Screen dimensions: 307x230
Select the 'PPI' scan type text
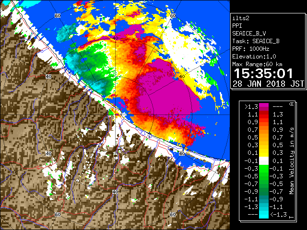[x=237, y=26]
